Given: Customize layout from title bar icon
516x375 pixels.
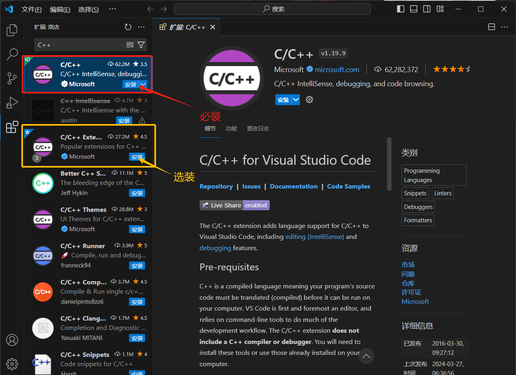Looking at the screenshot, I should [440, 9].
